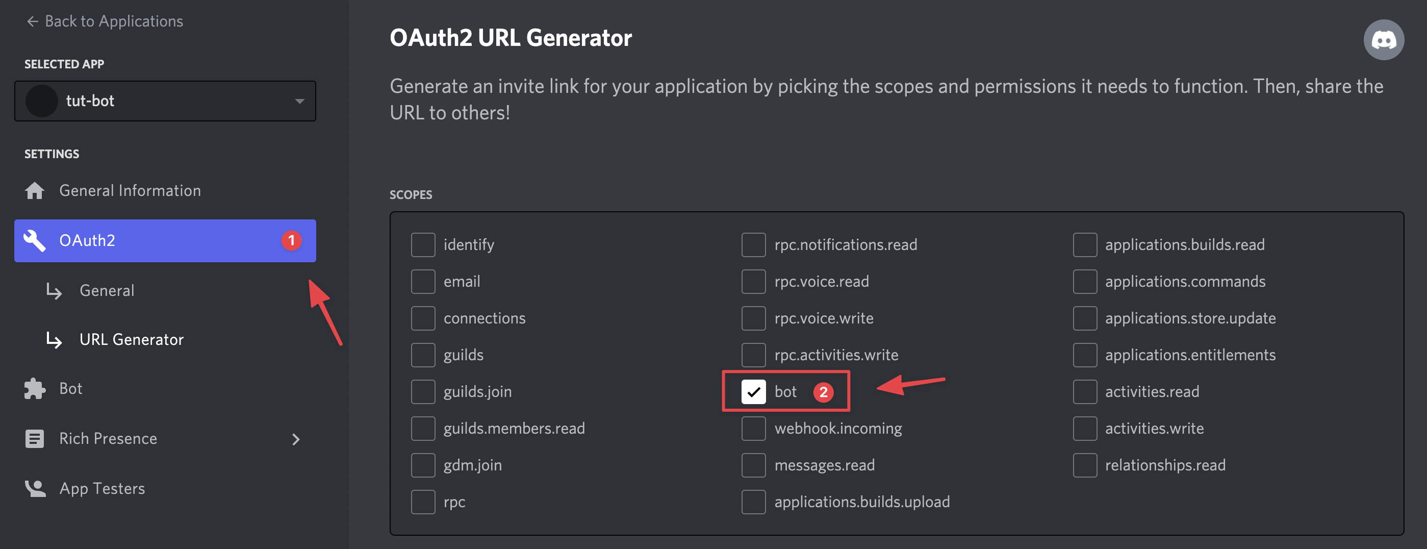The image size is (1427, 549).
Task: Click the Rich Presence document icon
Action: click(x=34, y=439)
